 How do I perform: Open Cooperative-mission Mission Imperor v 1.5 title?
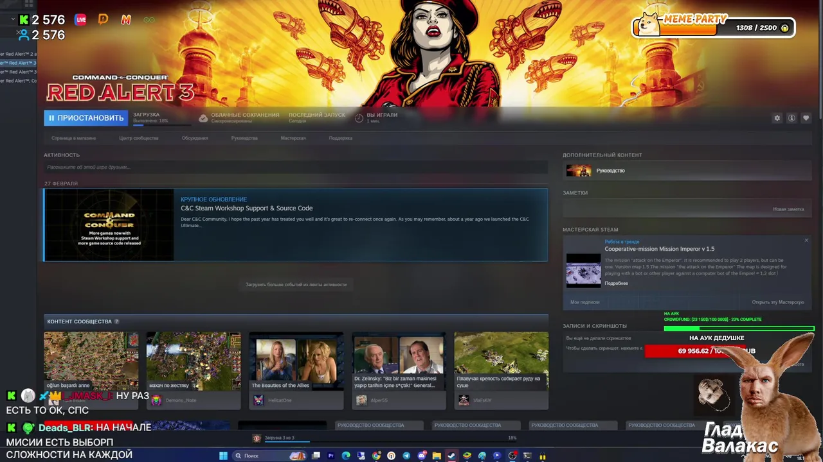[x=659, y=249]
